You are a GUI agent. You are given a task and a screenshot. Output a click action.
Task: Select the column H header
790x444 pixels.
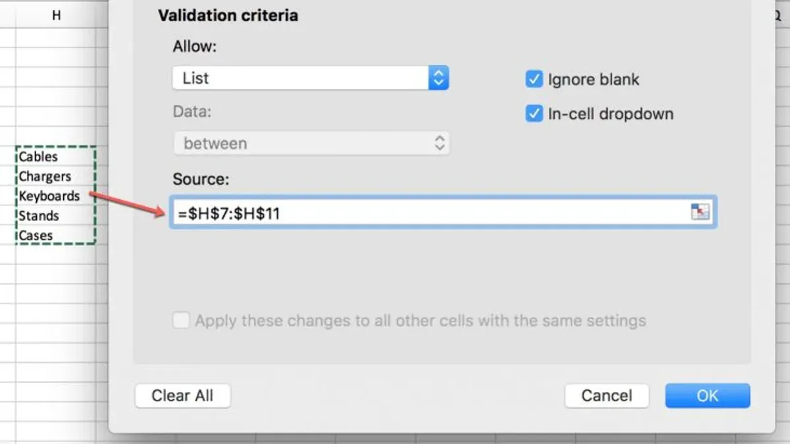pyautogui.click(x=56, y=15)
